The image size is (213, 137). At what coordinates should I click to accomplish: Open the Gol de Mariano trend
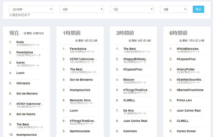27,93
